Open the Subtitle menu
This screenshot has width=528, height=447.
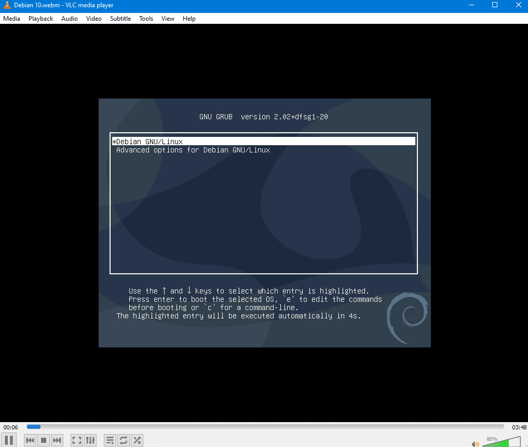[x=120, y=19]
